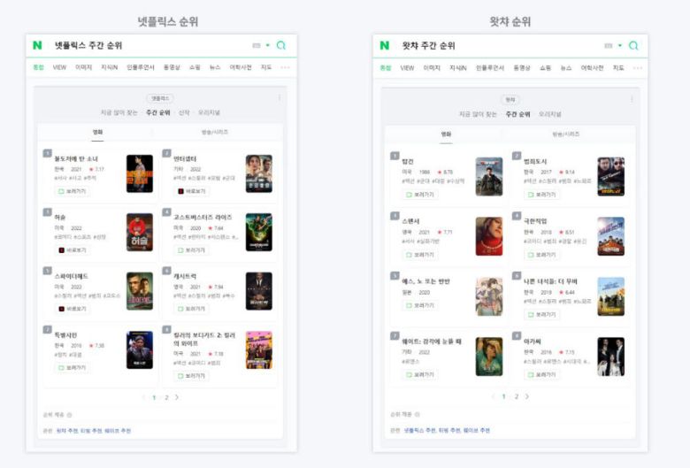Screen dimensions: 690x468
Task: Click the Naver N logo in the right panel
Action: [x=385, y=45]
